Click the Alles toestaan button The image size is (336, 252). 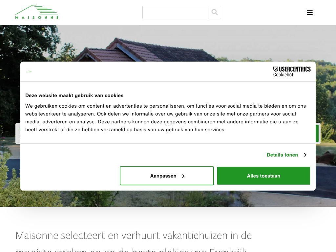[x=263, y=176]
